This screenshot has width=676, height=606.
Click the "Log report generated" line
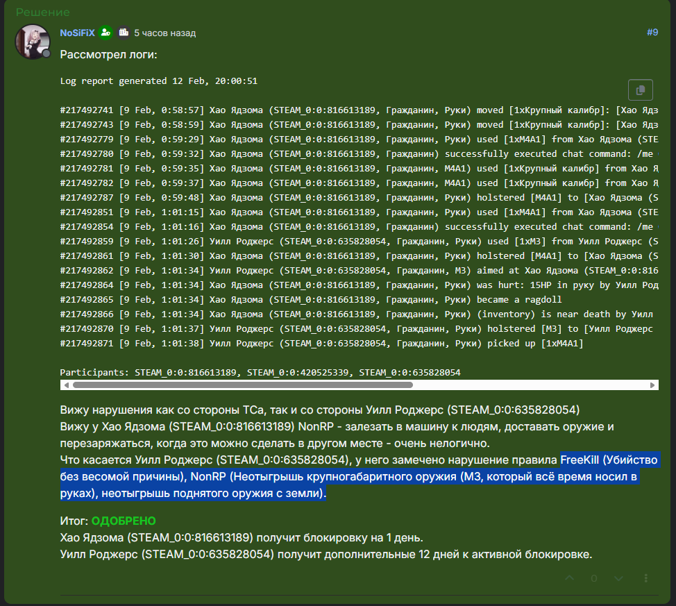pyautogui.click(x=158, y=81)
